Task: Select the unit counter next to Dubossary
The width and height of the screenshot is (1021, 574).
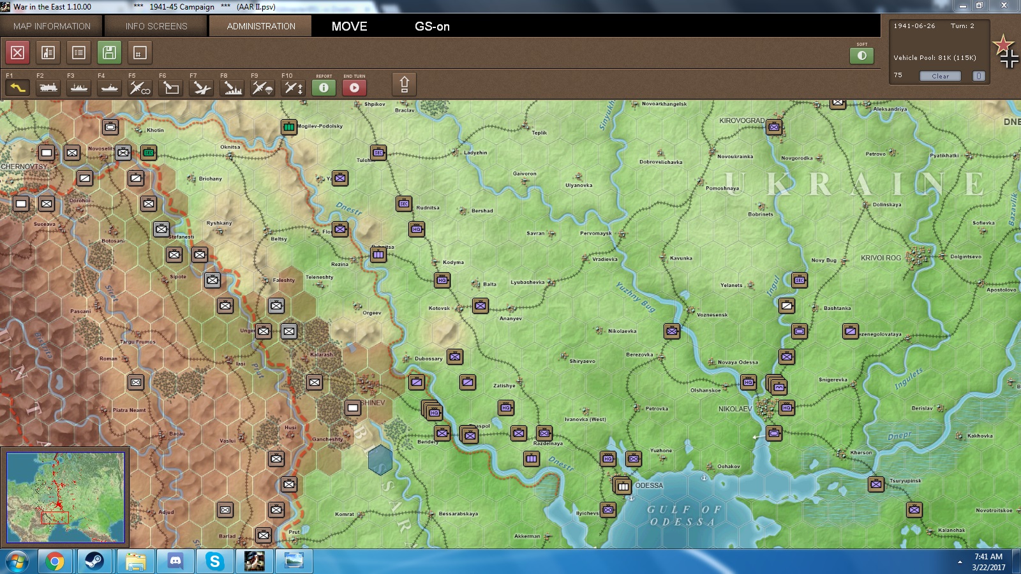Action: point(455,357)
